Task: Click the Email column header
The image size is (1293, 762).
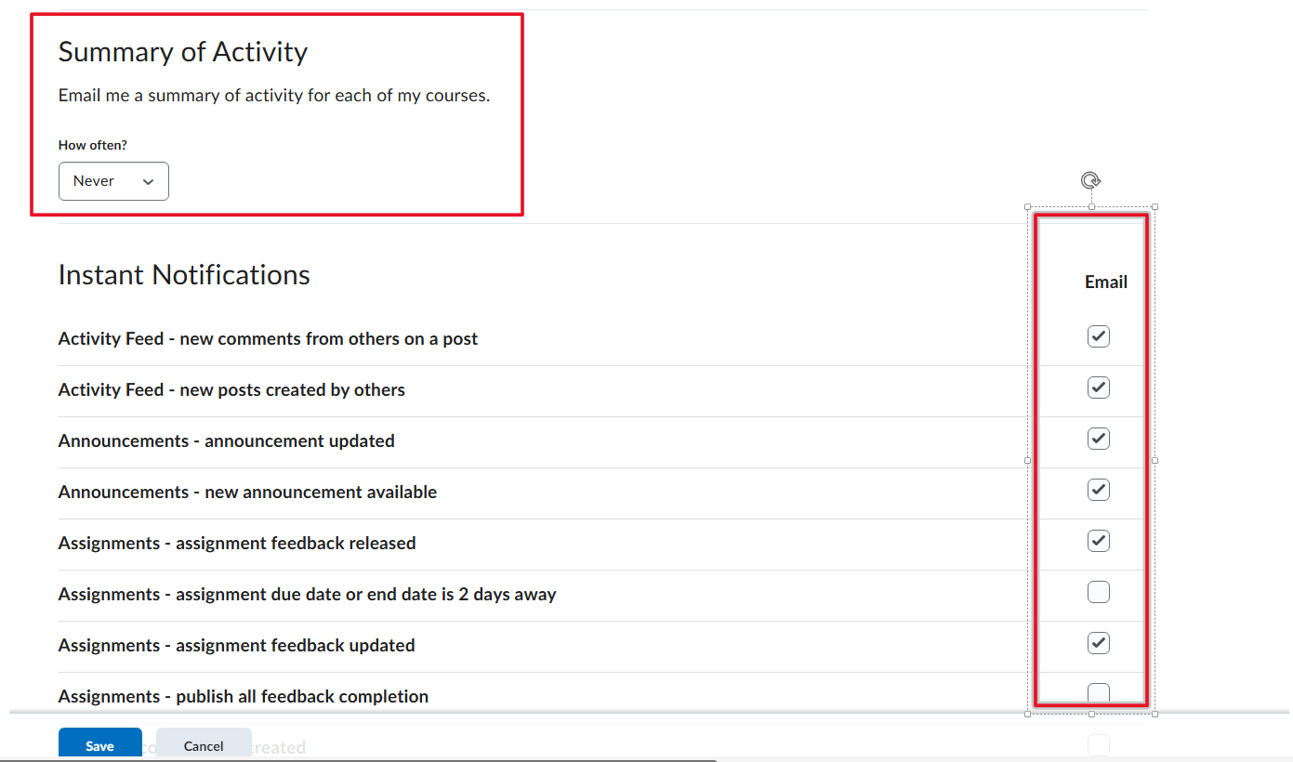Action: 1106,282
